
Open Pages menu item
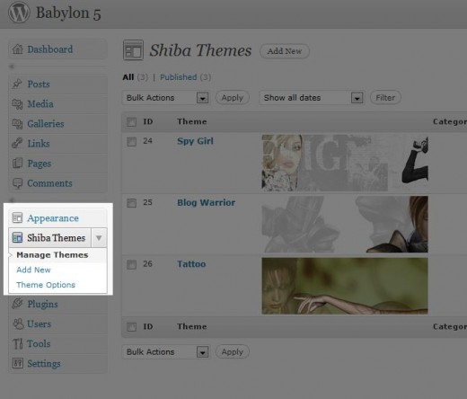coord(40,164)
